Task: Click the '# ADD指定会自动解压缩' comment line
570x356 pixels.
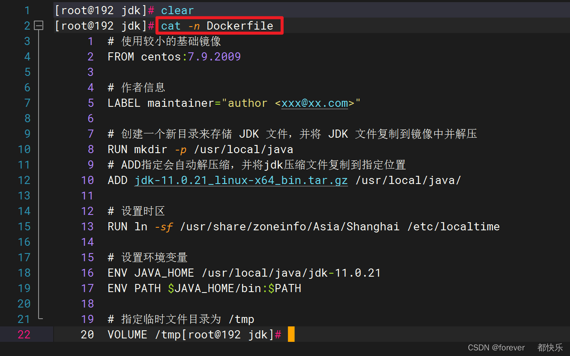Action: coord(256,165)
